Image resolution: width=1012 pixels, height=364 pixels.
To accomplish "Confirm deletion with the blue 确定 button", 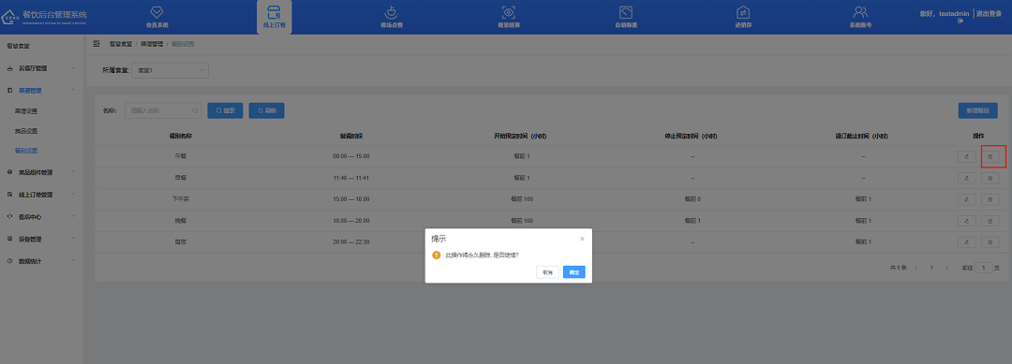I will tap(573, 272).
